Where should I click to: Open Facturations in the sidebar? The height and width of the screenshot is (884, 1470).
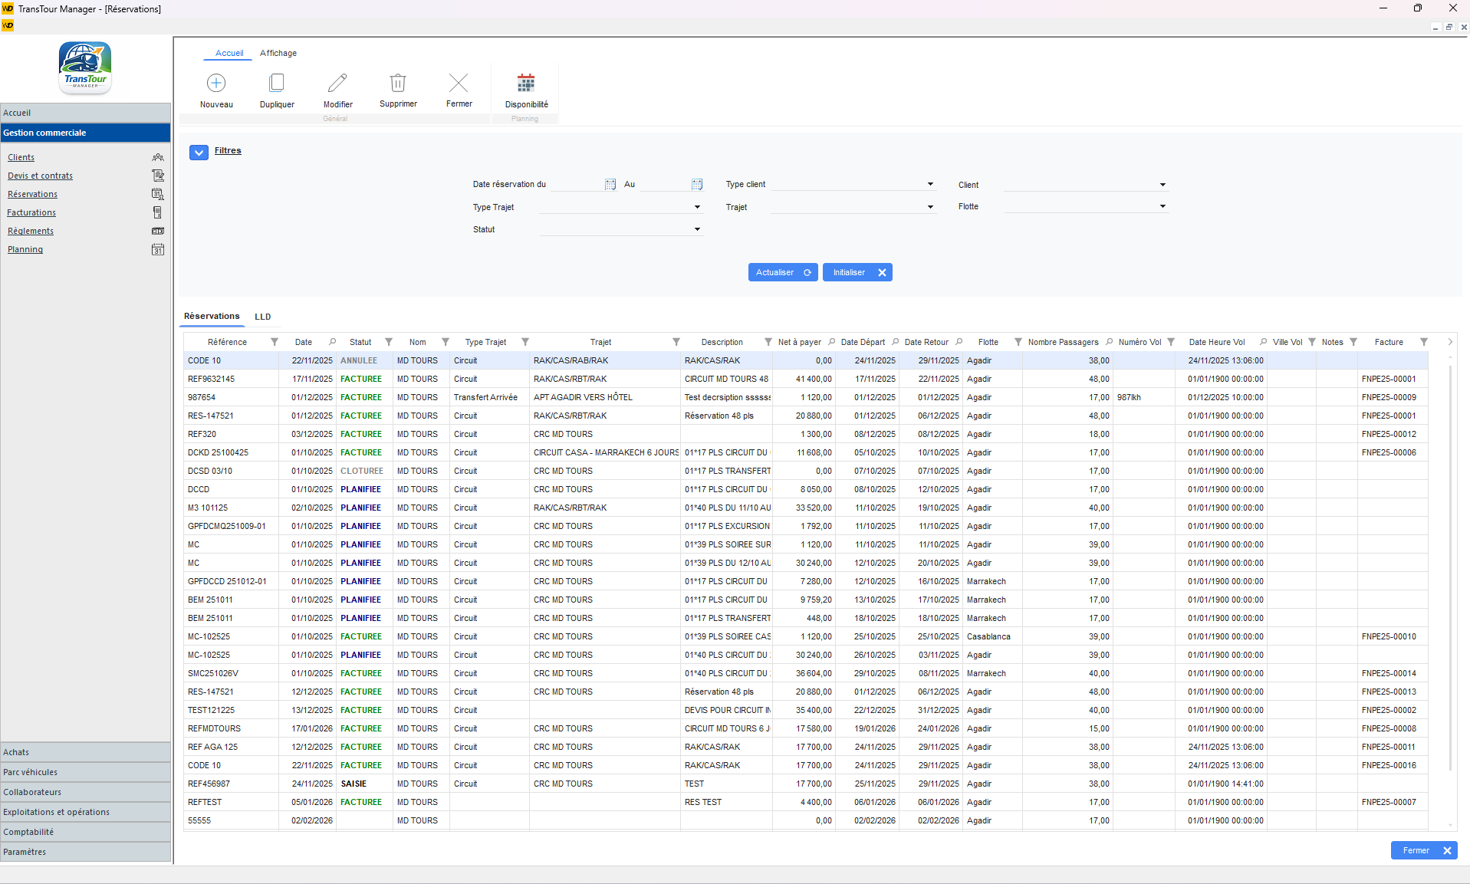[31, 212]
